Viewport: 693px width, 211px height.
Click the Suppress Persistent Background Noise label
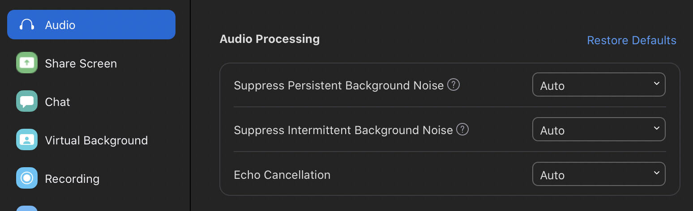pos(338,85)
